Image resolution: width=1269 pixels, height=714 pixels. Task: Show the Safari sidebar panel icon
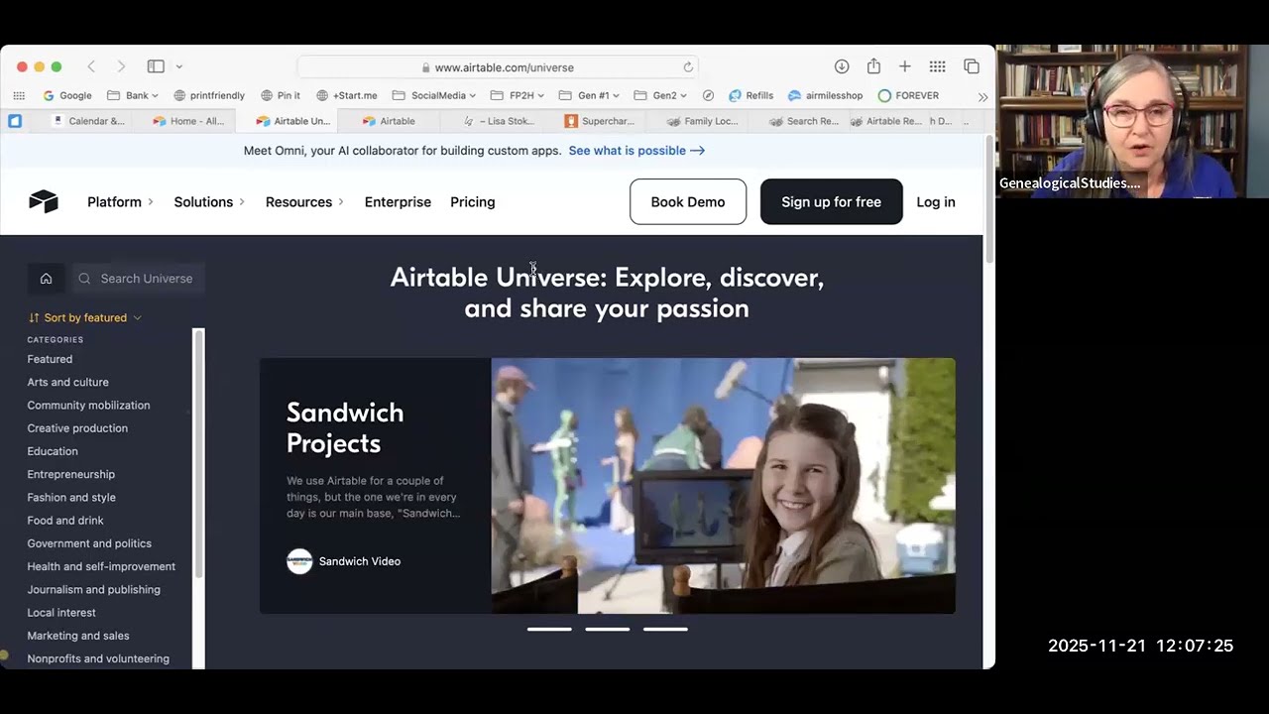[156, 66]
